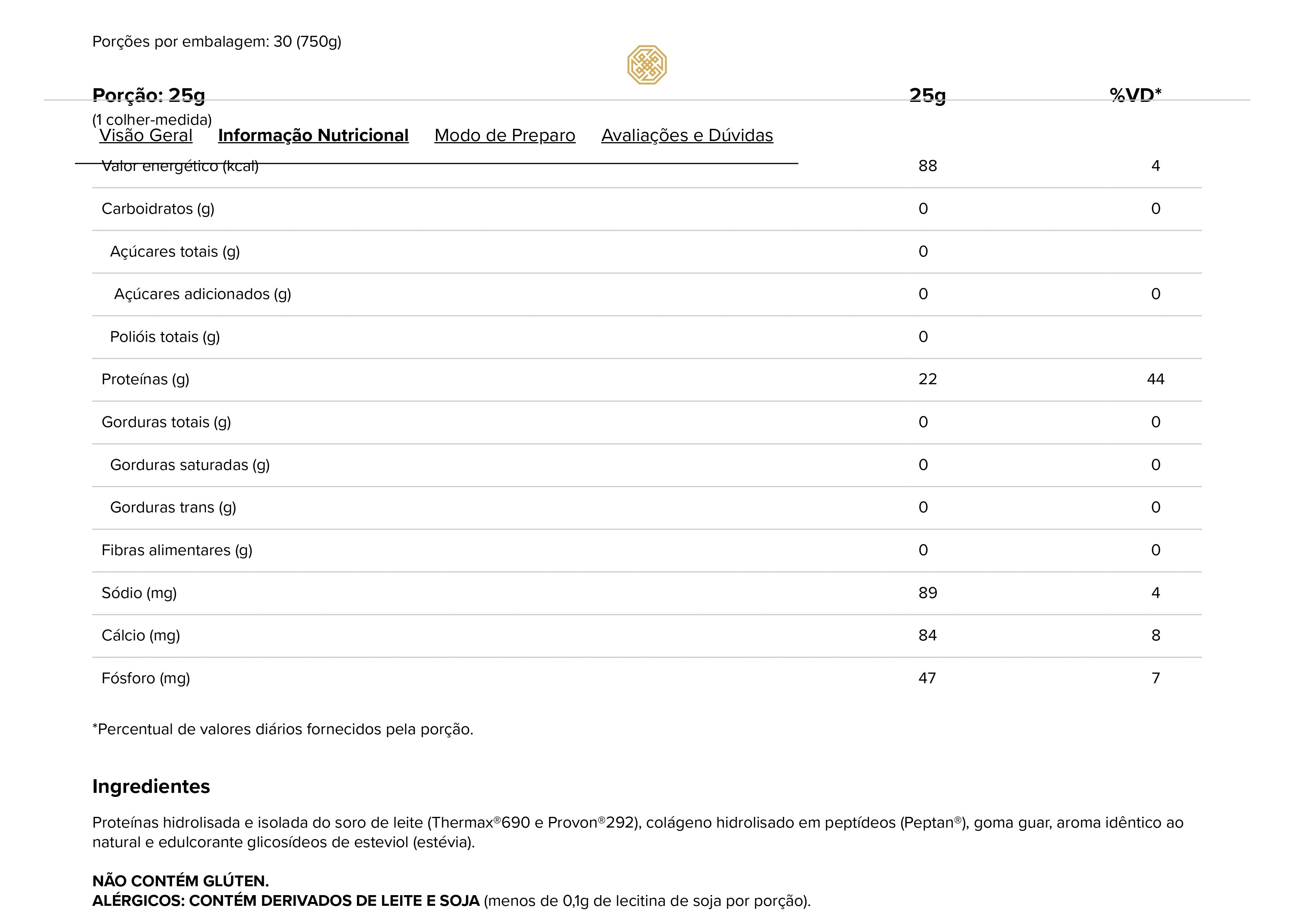Select the Gorduras trans (g) label

(x=173, y=508)
